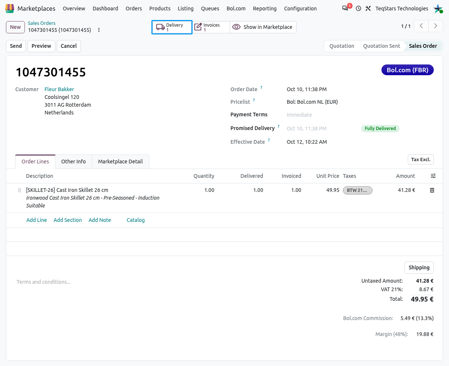Open the Products menu

click(160, 9)
